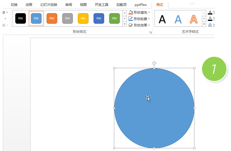Open the 形状填充 dropdown arrow

click(149, 13)
